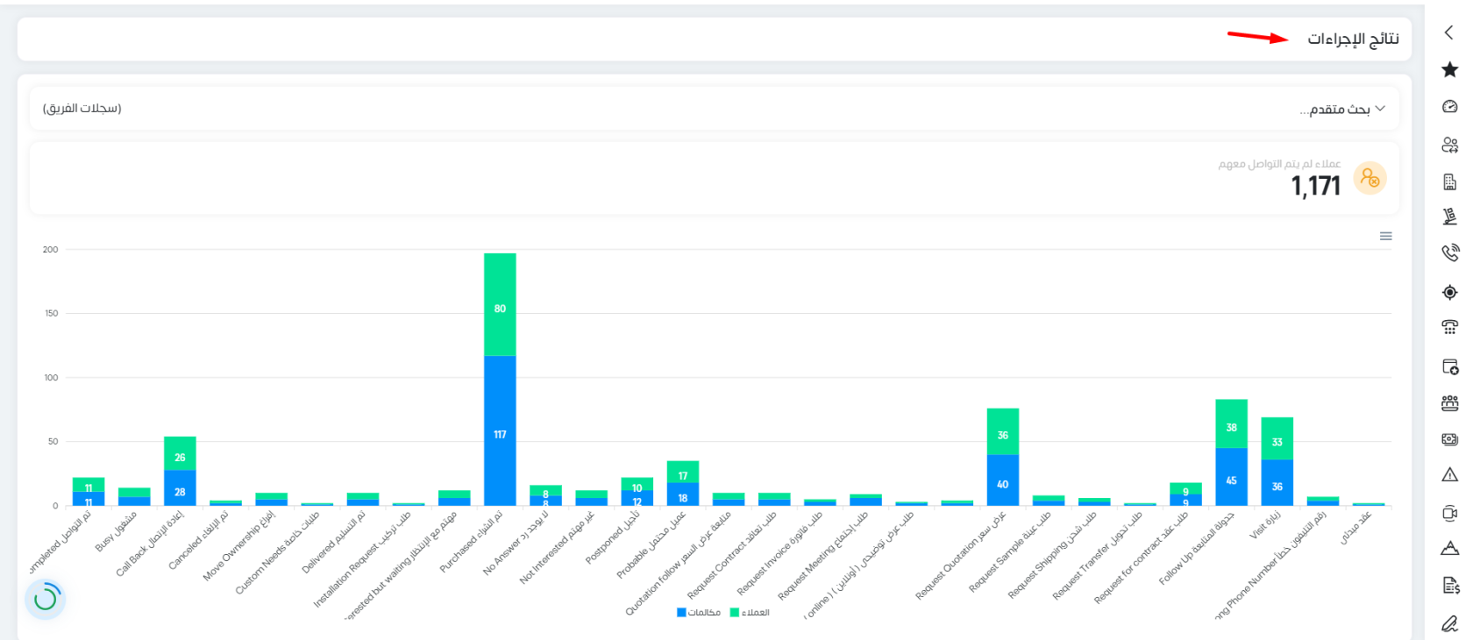Toggle the العملاء green legend series
The image size is (1473, 640).
[750, 612]
